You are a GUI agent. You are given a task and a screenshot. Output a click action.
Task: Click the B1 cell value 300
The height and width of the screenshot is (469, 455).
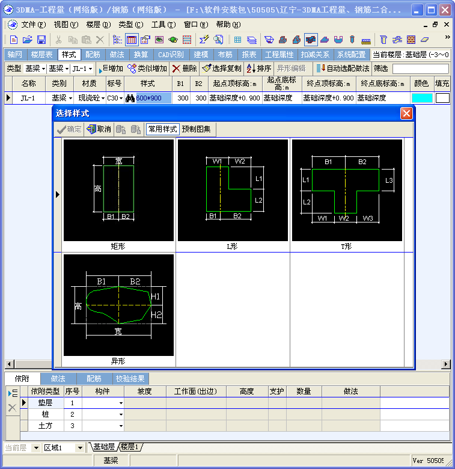(183, 98)
